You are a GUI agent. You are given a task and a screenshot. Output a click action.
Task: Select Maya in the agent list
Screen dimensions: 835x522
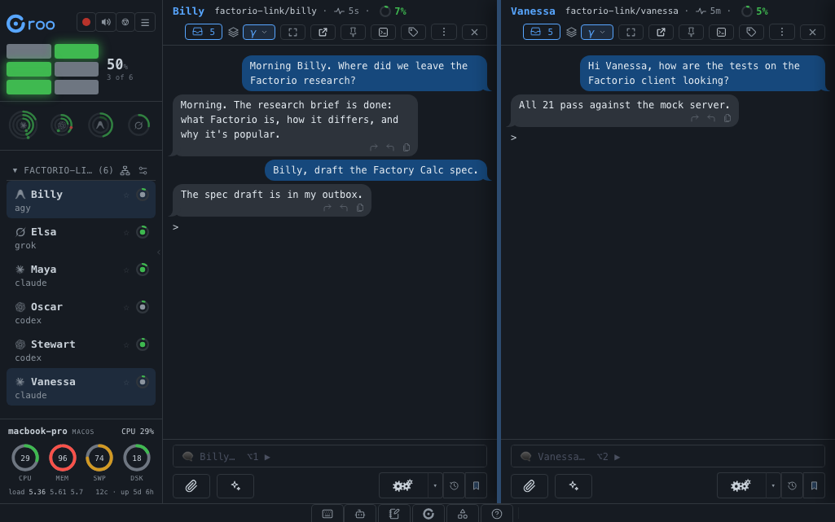(81, 275)
